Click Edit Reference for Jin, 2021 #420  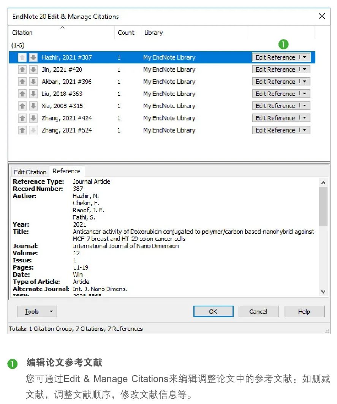(x=275, y=69)
